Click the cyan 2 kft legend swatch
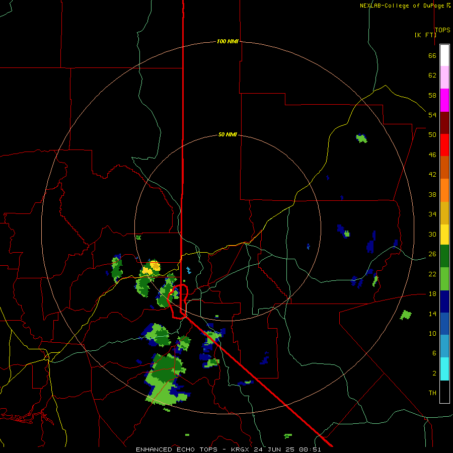 click(444, 369)
